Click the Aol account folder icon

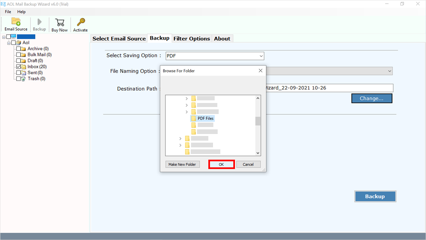(19, 43)
